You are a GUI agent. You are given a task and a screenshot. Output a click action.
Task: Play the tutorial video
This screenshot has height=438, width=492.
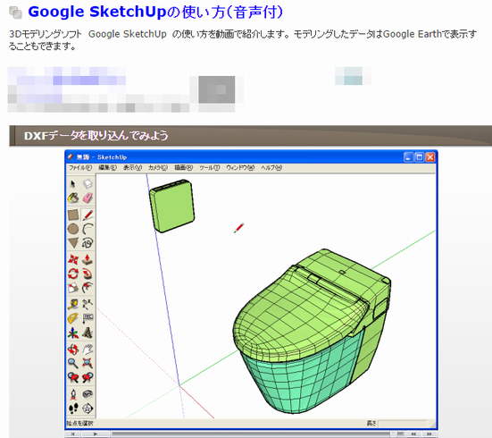point(96,434)
